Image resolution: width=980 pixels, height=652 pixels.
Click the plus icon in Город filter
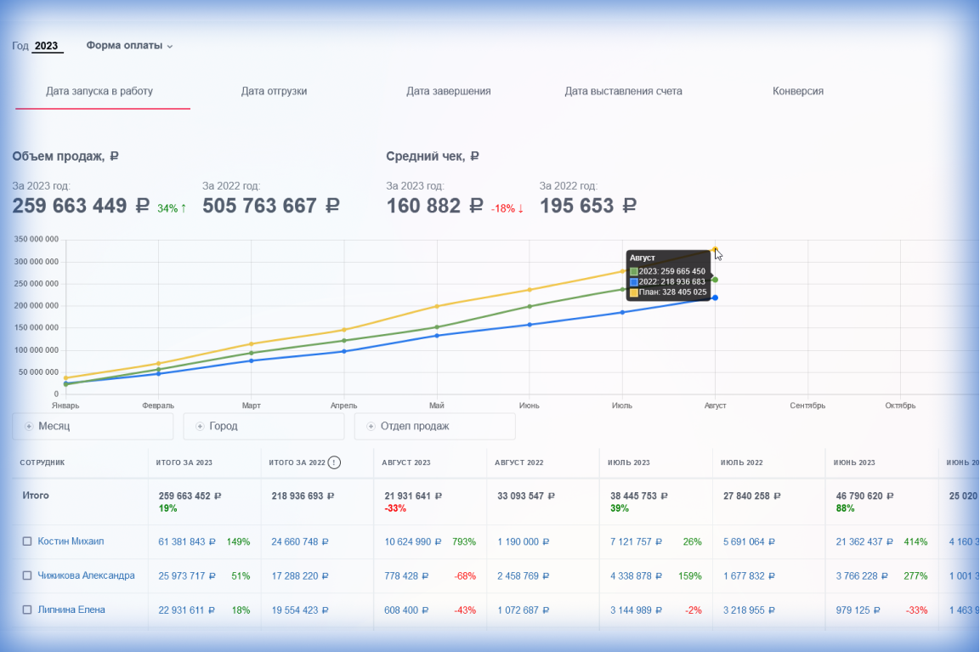pyautogui.click(x=200, y=427)
